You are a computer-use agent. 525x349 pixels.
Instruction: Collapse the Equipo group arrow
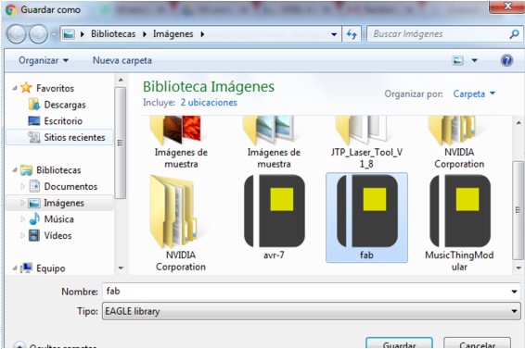(15, 268)
